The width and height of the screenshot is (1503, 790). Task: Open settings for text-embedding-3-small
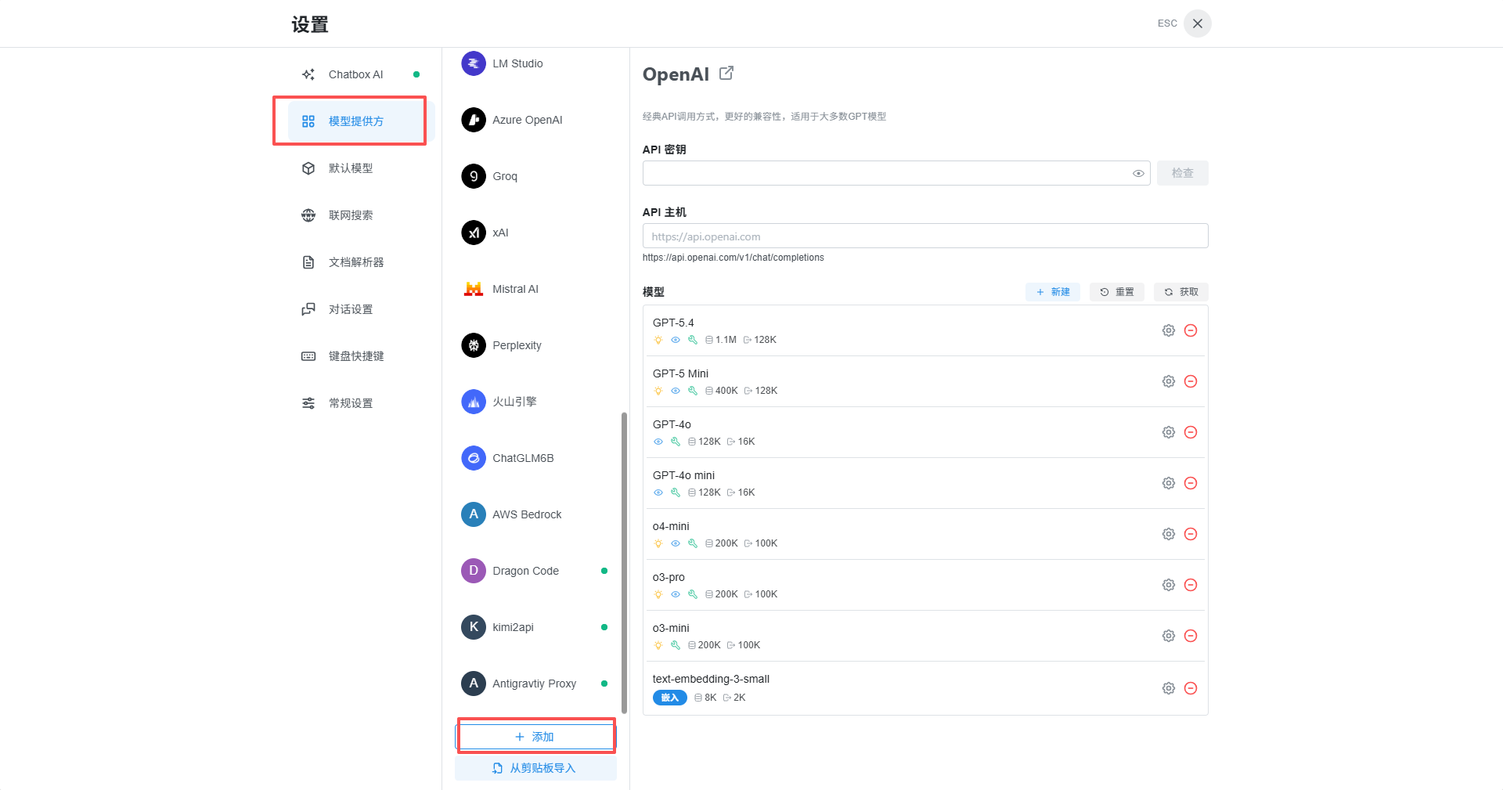pyautogui.click(x=1169, y=688)
